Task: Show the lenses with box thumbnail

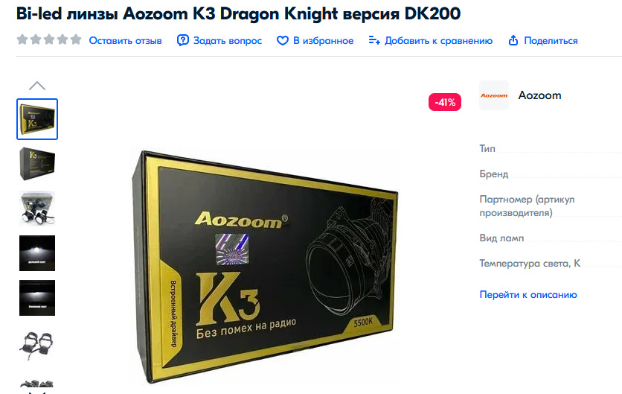Action: (37, 209)
